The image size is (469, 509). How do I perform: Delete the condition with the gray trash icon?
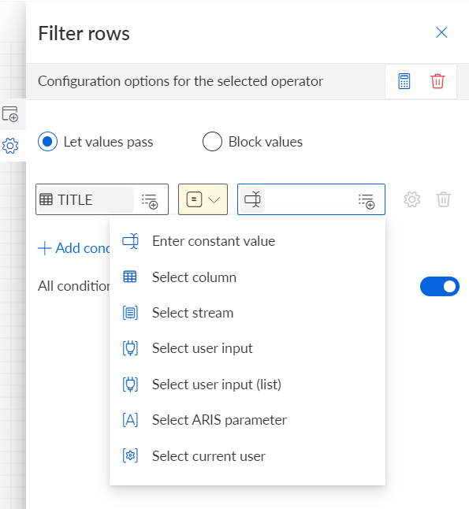click(443, 199)
